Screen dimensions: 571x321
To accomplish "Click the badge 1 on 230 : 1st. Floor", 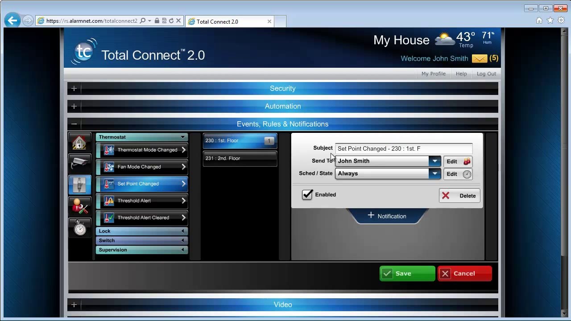I will click(269, 141).
